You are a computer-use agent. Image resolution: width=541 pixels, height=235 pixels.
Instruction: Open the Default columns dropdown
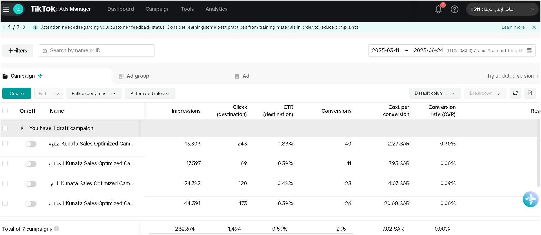(x=435, y=93)
